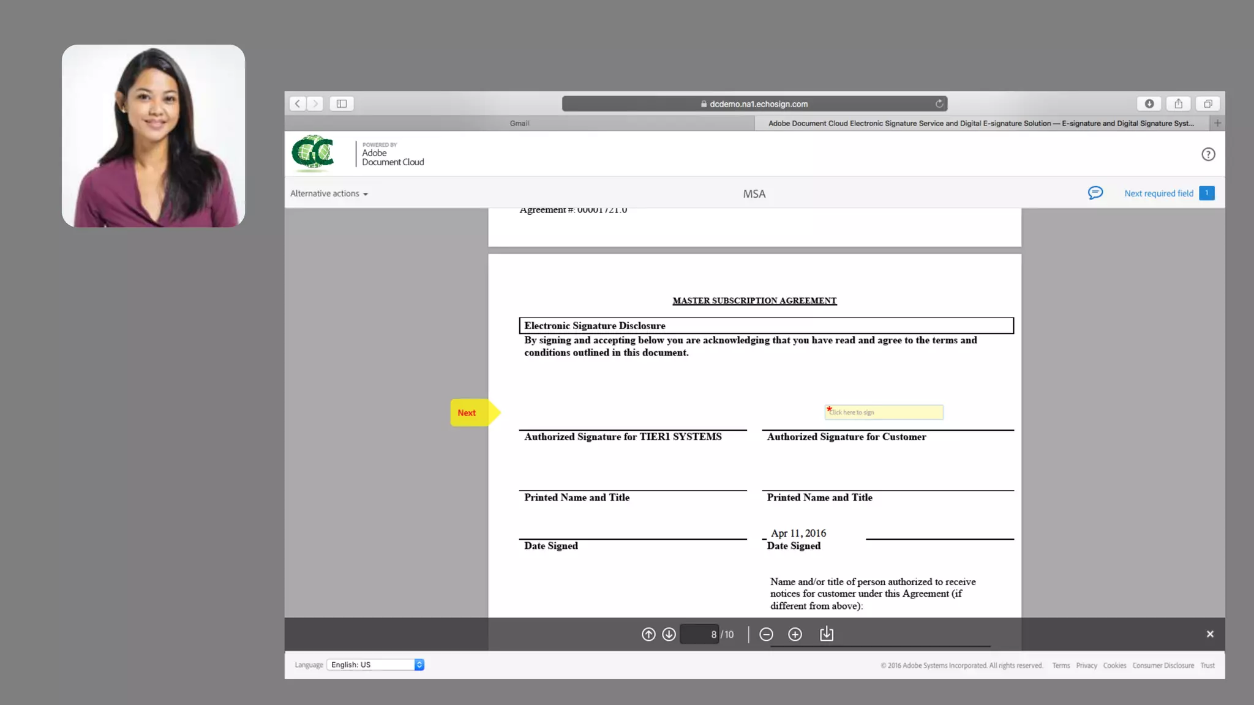Open Safari downloads button
Image resolution: width=1254 pixels, height=705 pixels.
[x=1149, y=103]
